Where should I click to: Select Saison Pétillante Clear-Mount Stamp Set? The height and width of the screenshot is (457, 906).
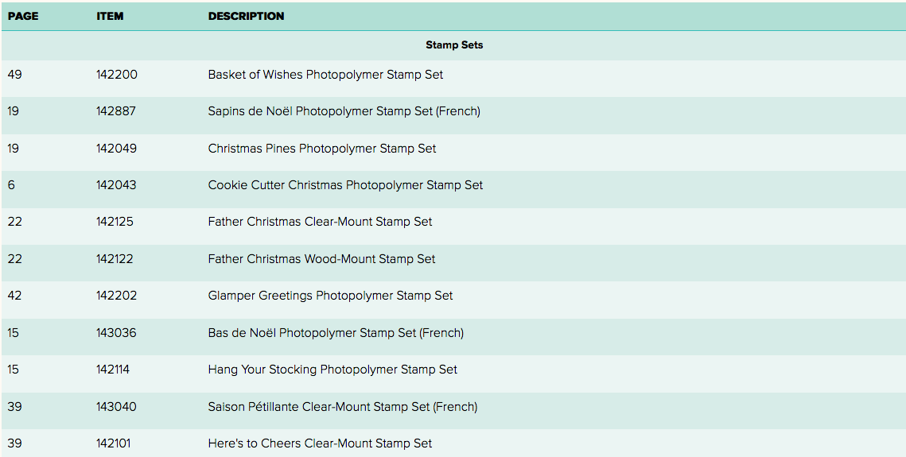pyautogui.click(x=343, y=407)
